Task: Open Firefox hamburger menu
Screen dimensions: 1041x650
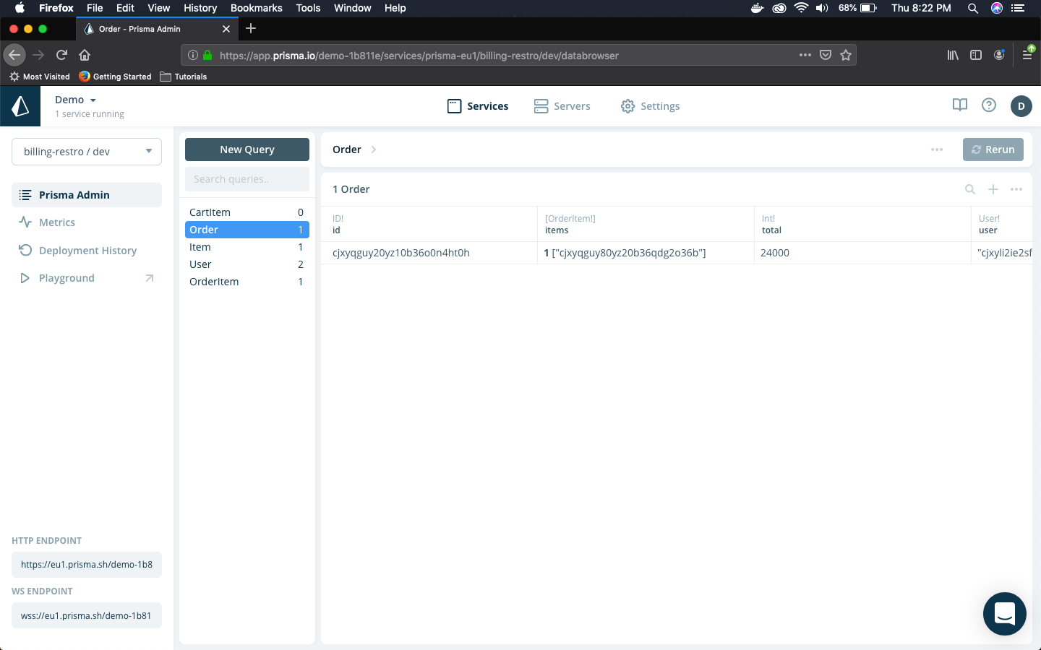Action: tap(1027, 55)
